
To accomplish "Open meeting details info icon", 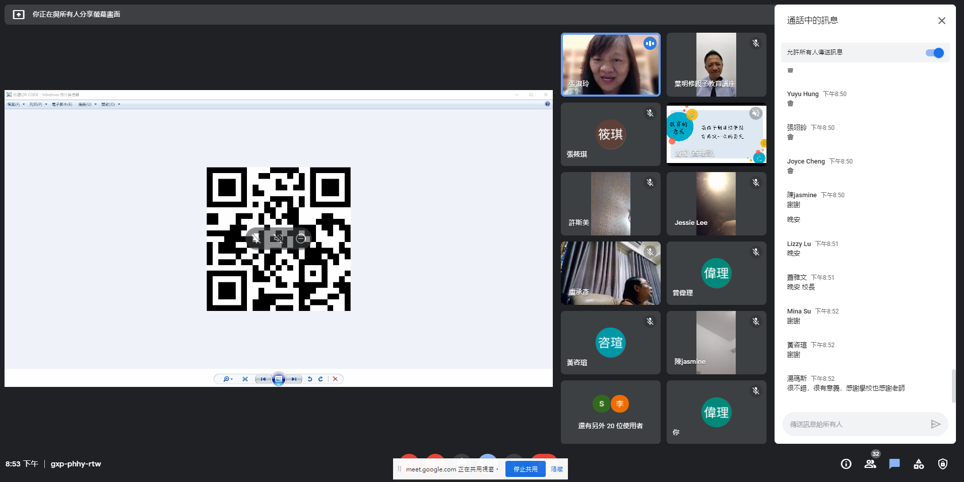I will click(846, 464).
